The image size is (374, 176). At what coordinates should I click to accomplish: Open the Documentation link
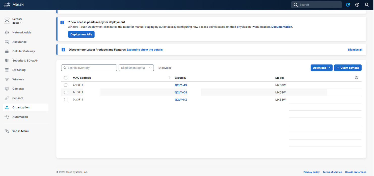pos(282,27)
